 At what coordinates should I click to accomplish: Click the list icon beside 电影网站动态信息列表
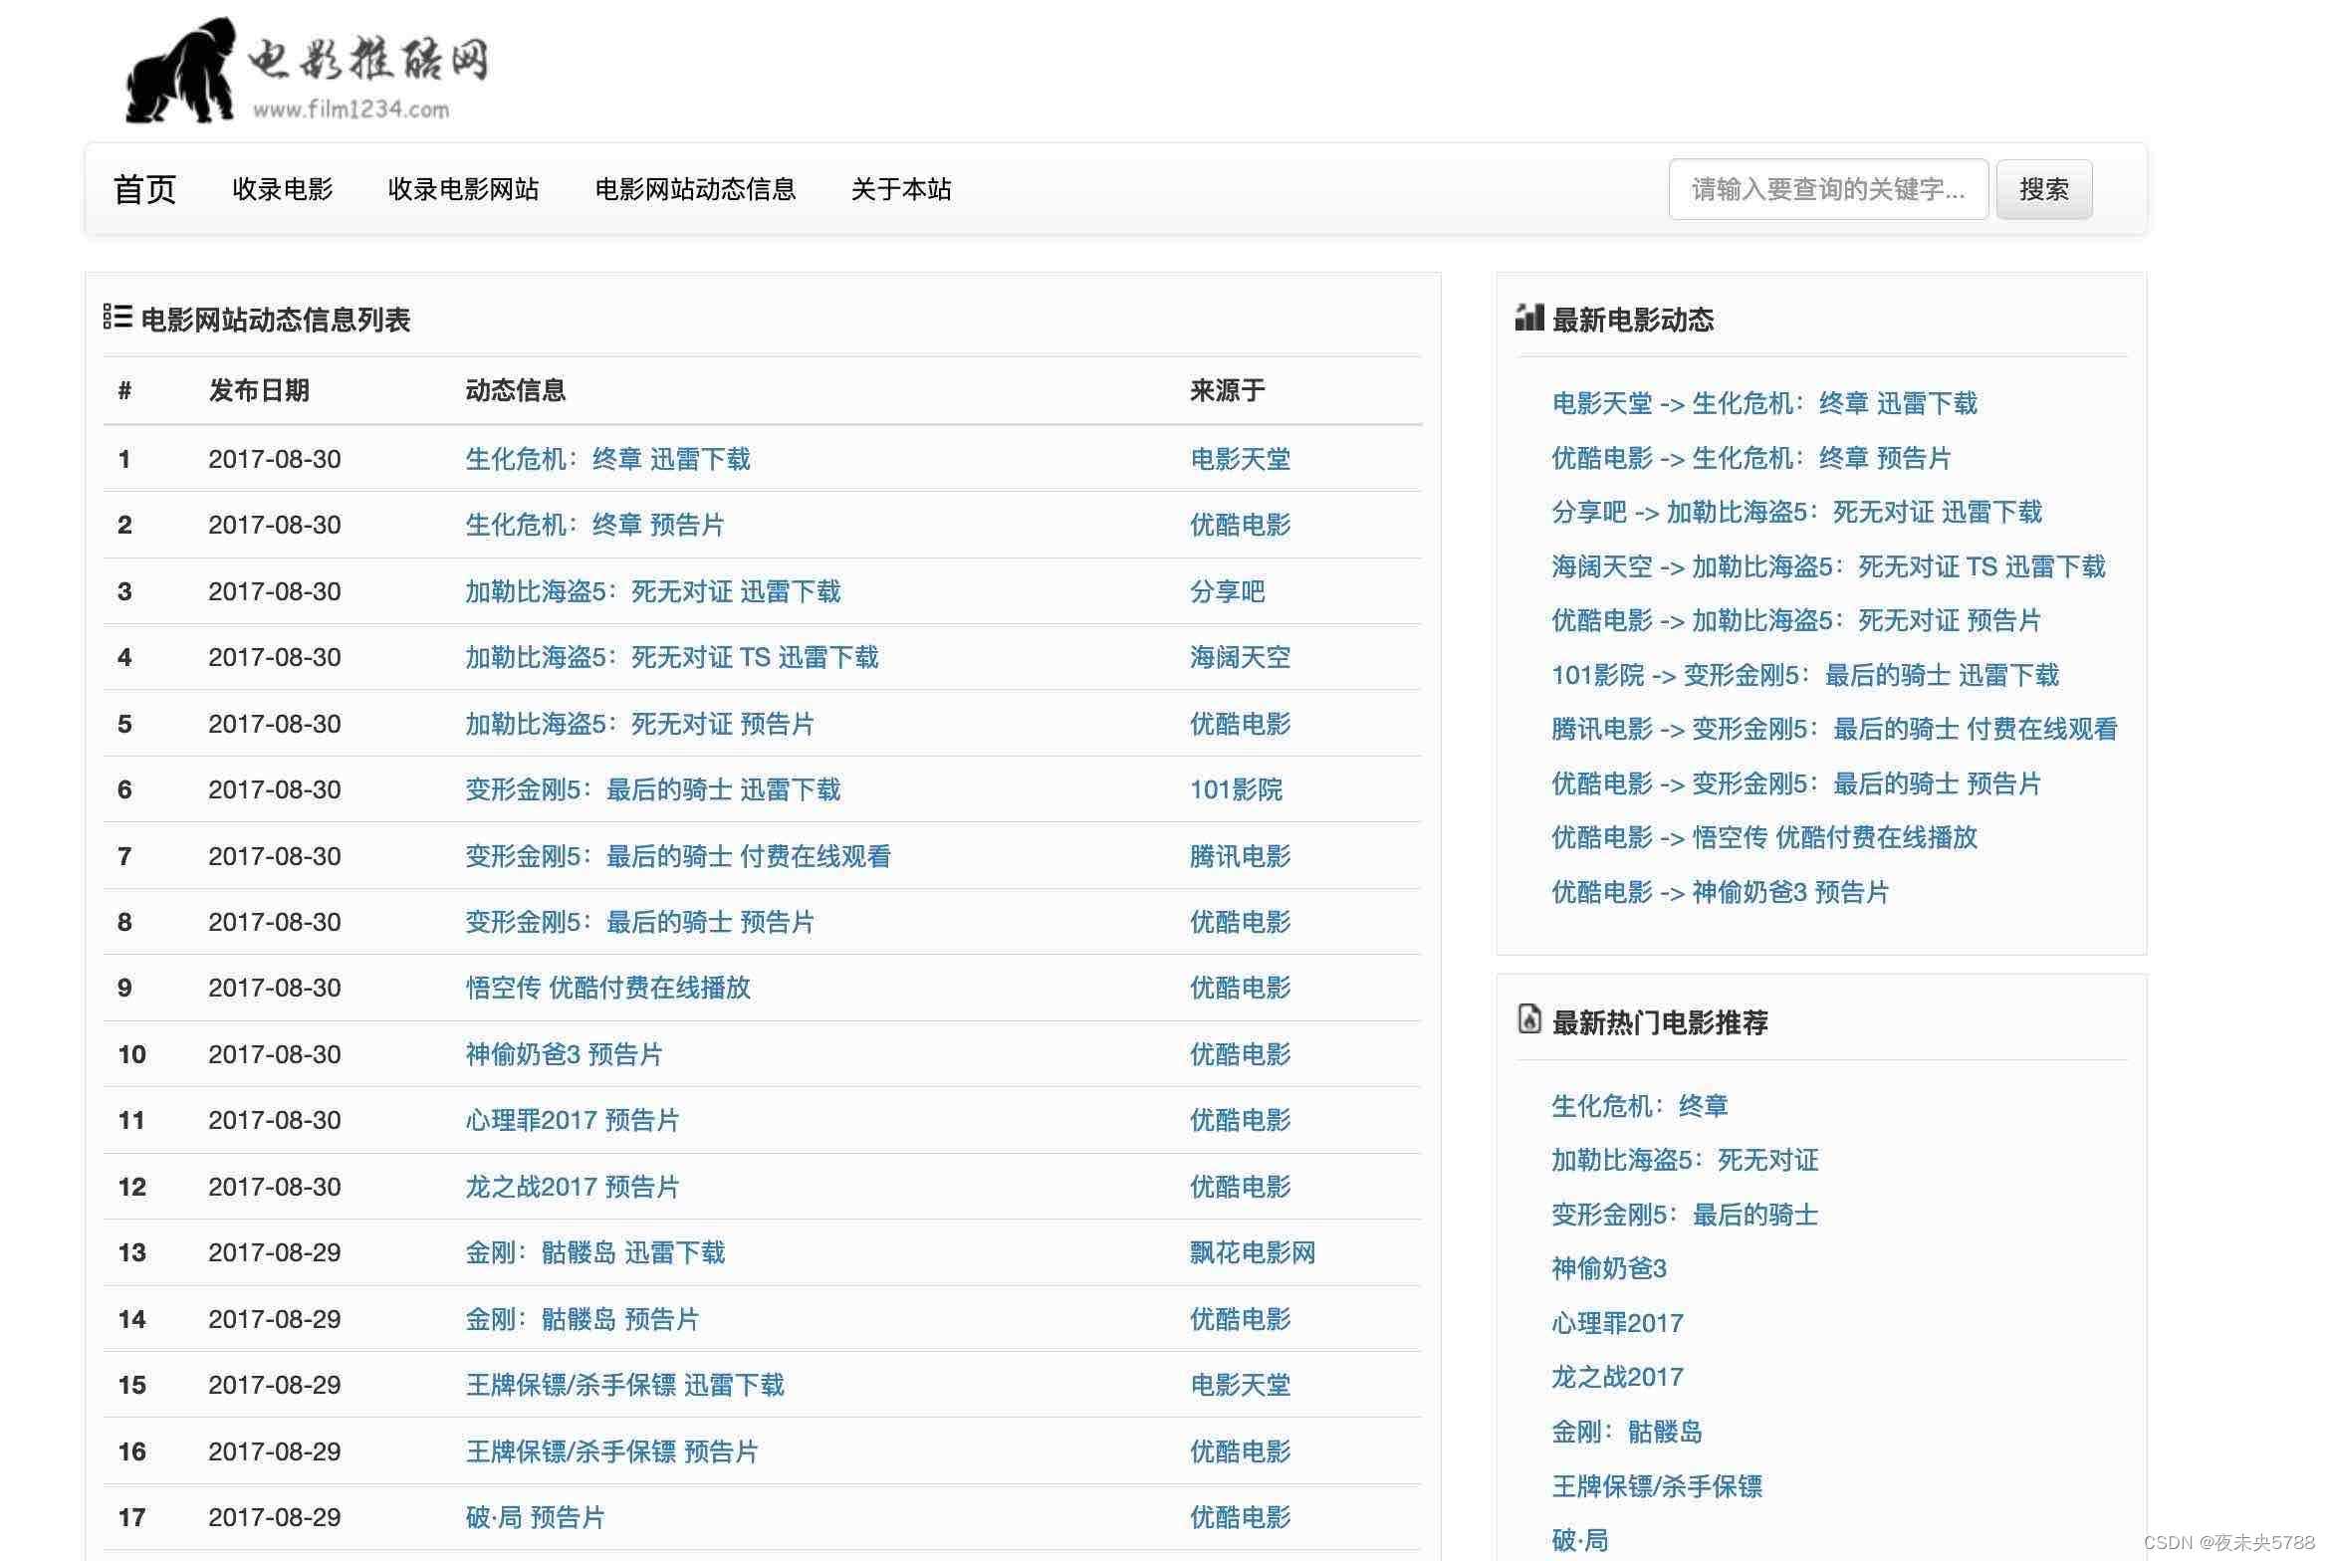click(x=117, y=318)
